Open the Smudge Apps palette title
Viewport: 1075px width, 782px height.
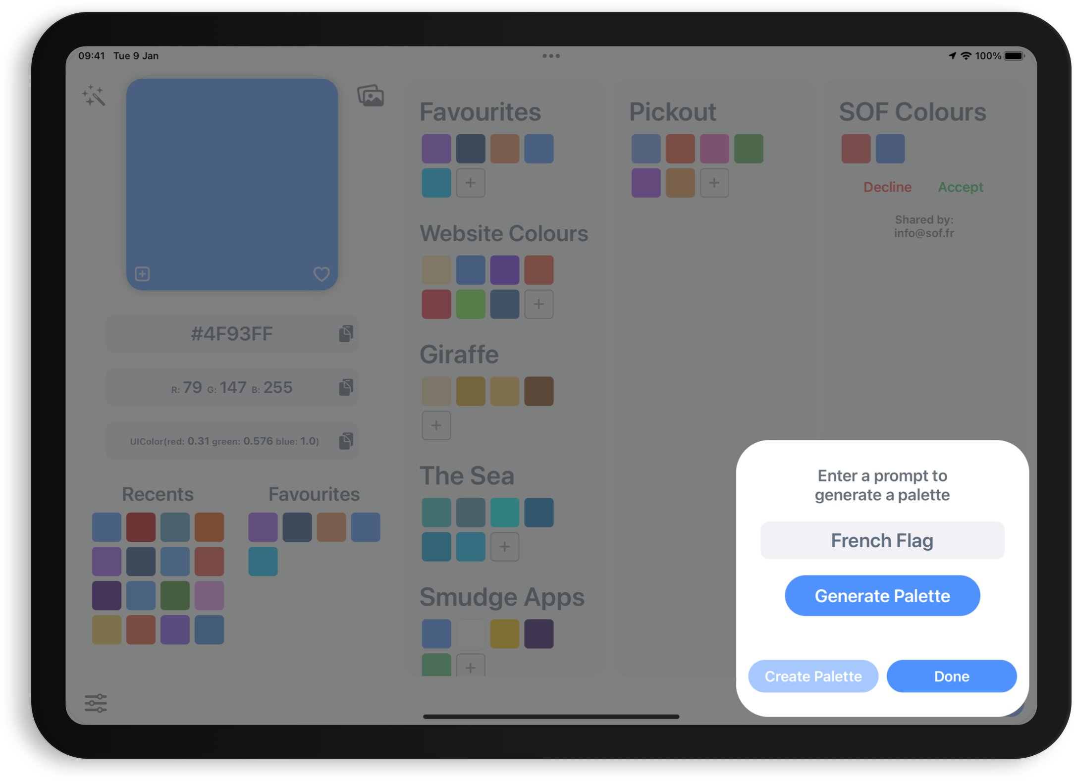502,598
